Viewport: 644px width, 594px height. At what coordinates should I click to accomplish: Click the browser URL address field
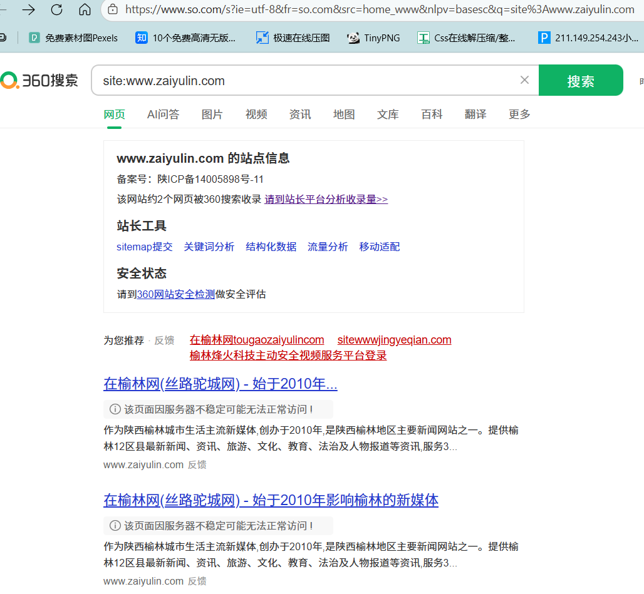380,9
